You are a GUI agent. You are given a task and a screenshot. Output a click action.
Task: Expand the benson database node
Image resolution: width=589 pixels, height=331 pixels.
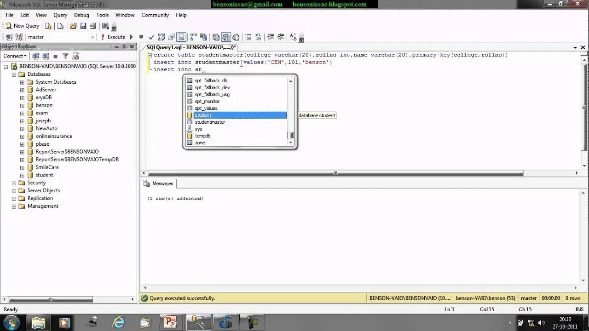(x=22, y=106)
